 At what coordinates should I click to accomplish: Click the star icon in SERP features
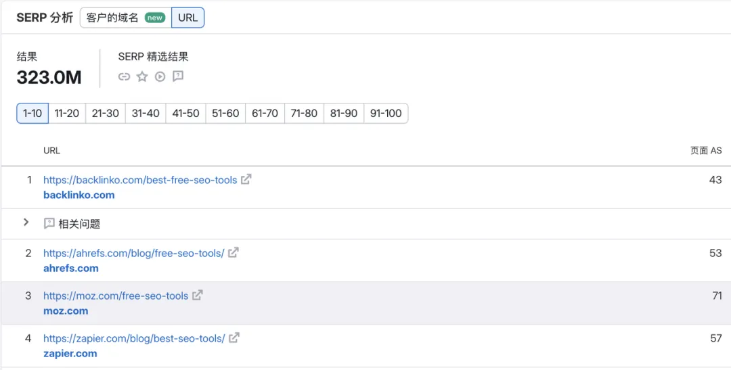point(142,77)
